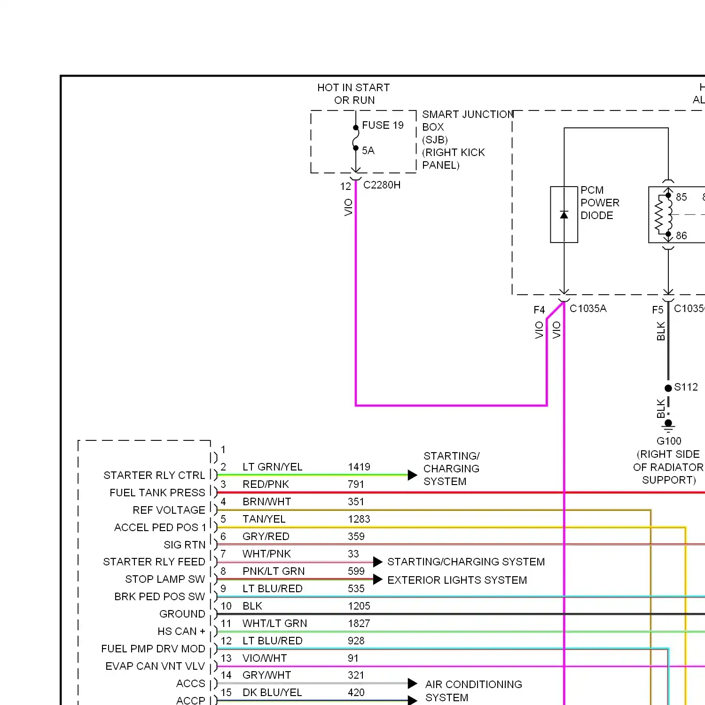Select BLK wire label at pin 10
705x705 pixels.
pos(252,606)
